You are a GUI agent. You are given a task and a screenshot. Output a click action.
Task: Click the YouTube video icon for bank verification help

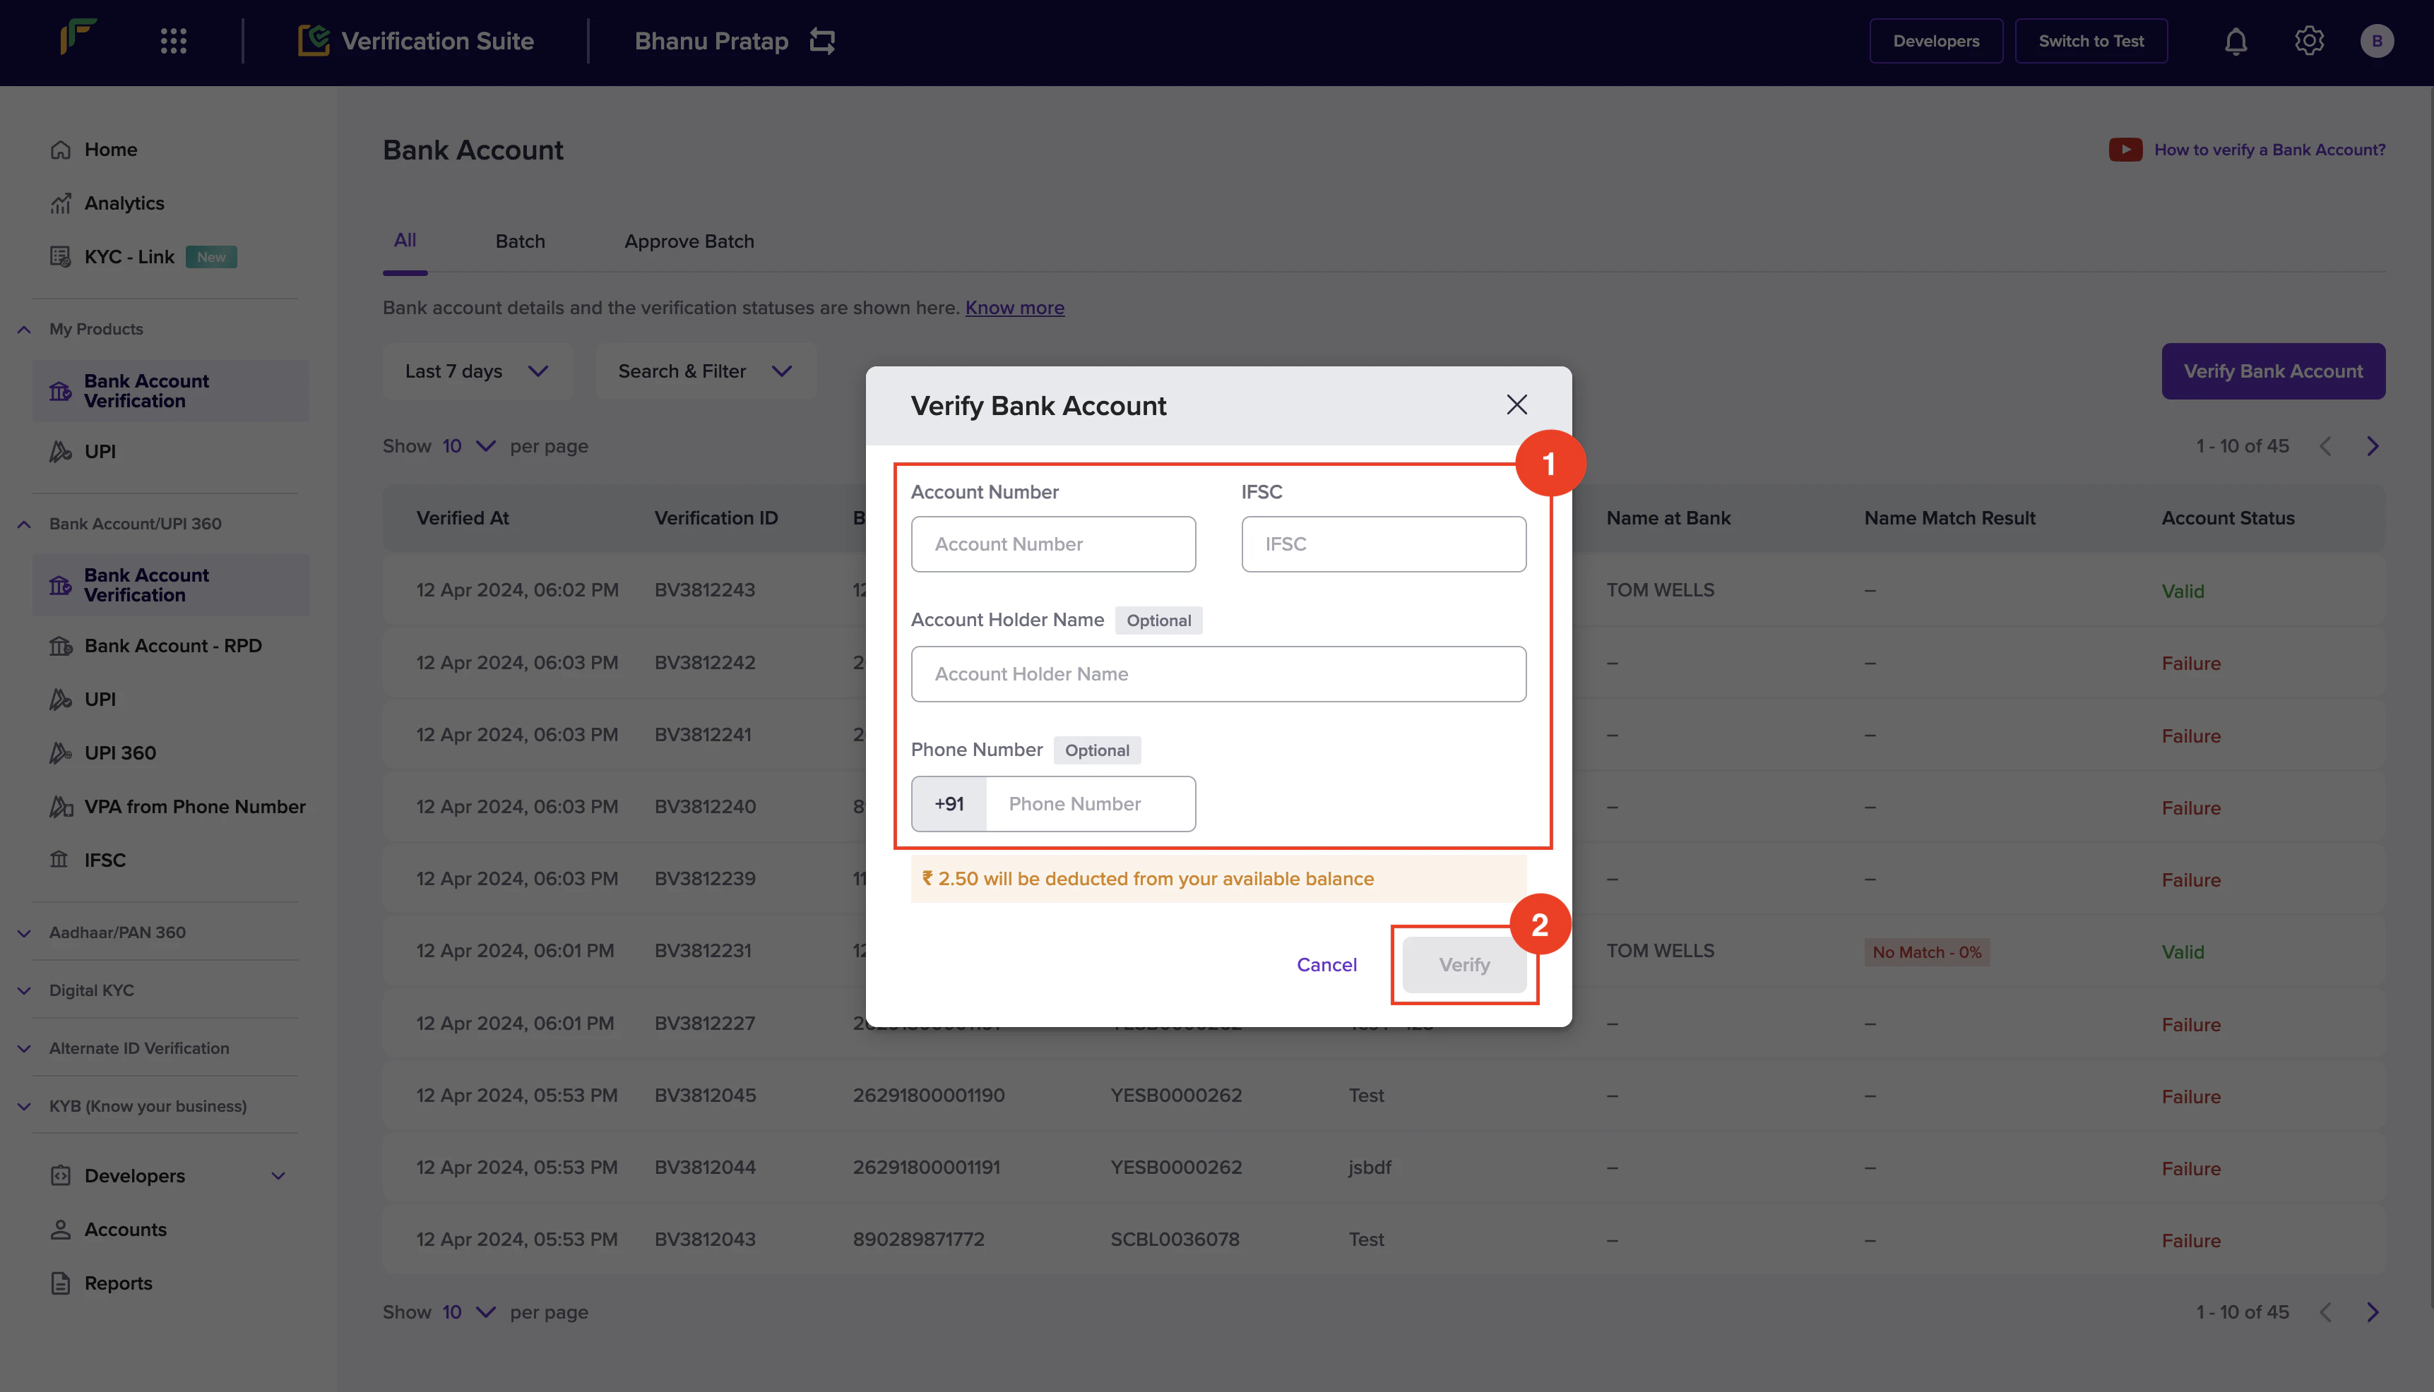tap(2125, 150)
